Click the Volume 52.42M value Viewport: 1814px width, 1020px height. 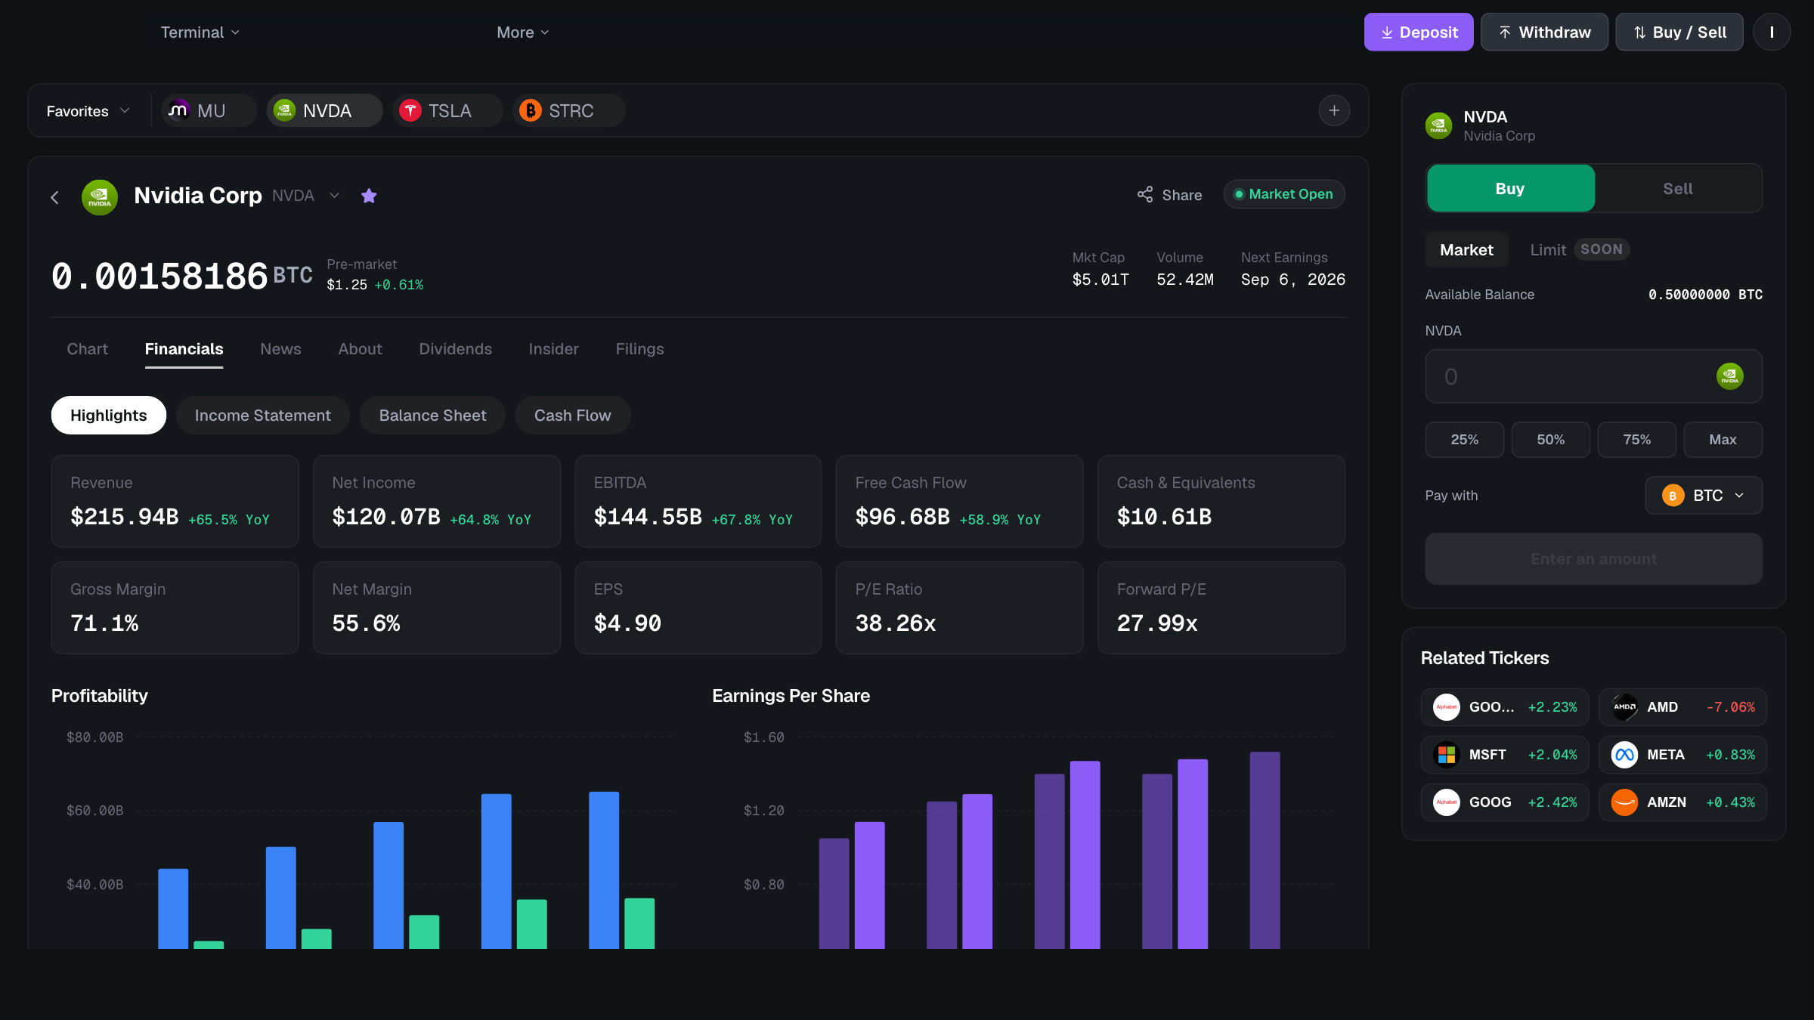click(x=1185, y=280)
